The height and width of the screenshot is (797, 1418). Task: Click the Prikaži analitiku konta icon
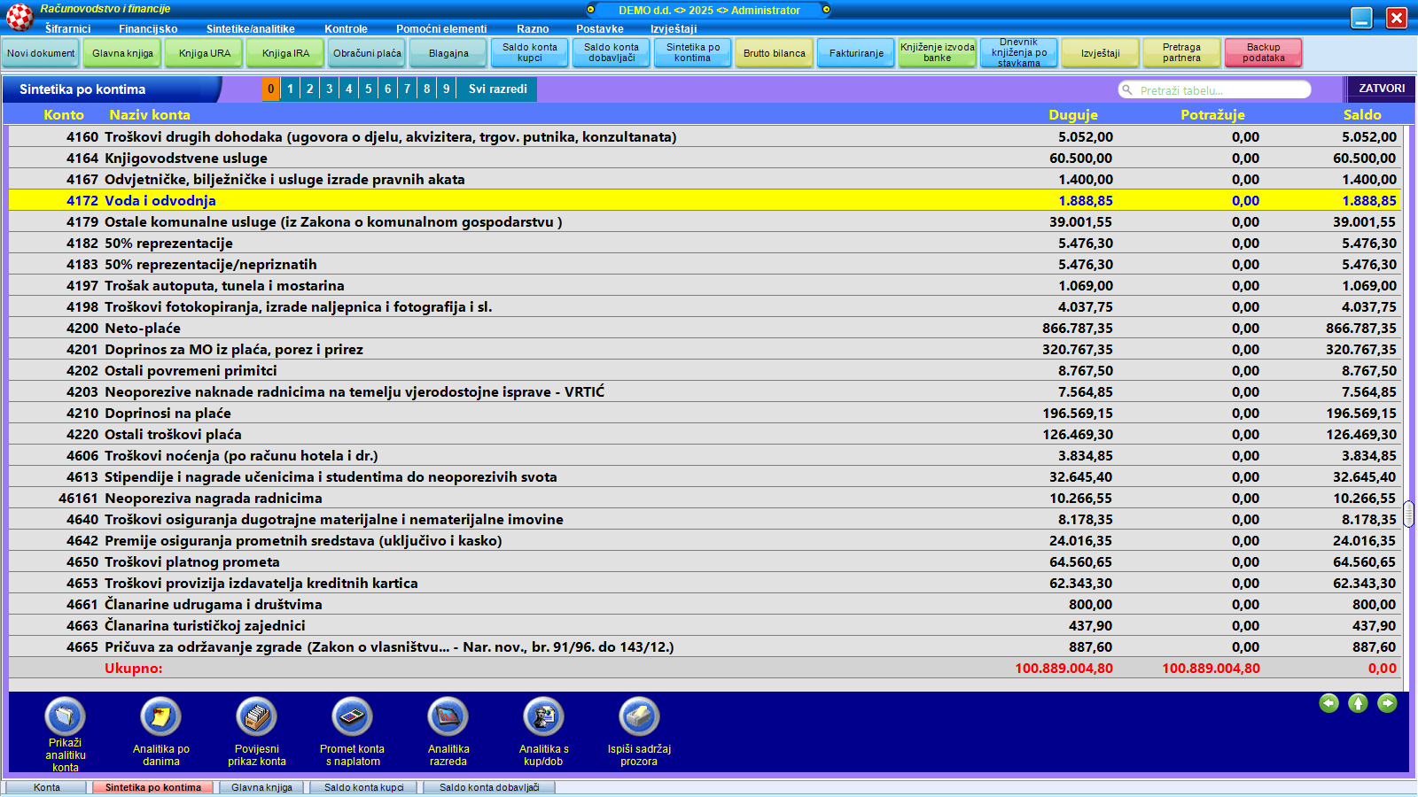point(65,716)
